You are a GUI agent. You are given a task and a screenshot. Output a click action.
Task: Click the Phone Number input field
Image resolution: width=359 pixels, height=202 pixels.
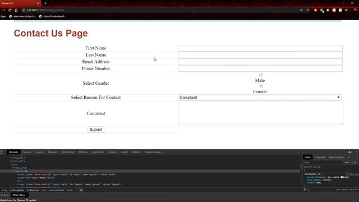pos(260,68)
